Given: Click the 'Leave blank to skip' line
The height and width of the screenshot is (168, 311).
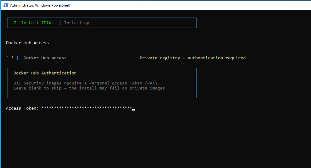Looking at the screenshot, I should (x=91, y=88).
